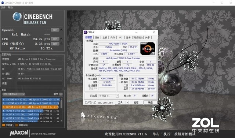The height and width of the screenshot is (138, 235).
Task: Expand the 工具 dropdown arrow in CPU-Z
Action: pyautogui.click(x=127, y=102)
